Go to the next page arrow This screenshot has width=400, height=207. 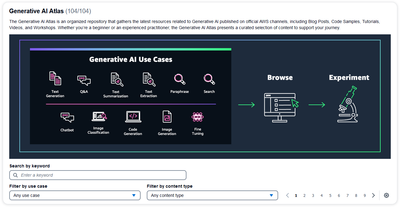pos(373,195)
